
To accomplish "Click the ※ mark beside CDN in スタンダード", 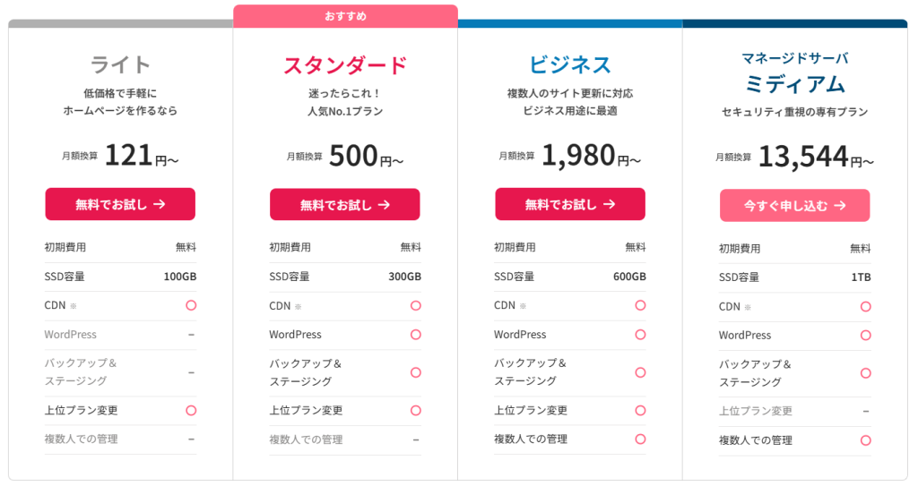I will [299, 306].
